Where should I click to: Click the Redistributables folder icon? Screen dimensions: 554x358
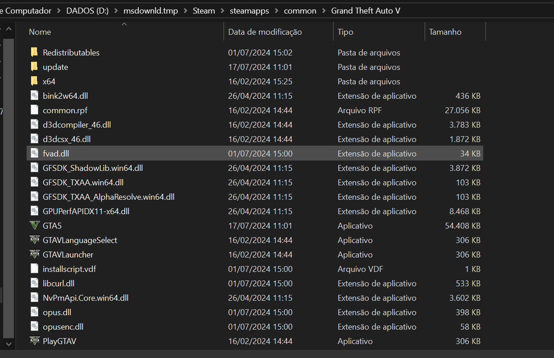pyautogui.click(x=35, y=52)
